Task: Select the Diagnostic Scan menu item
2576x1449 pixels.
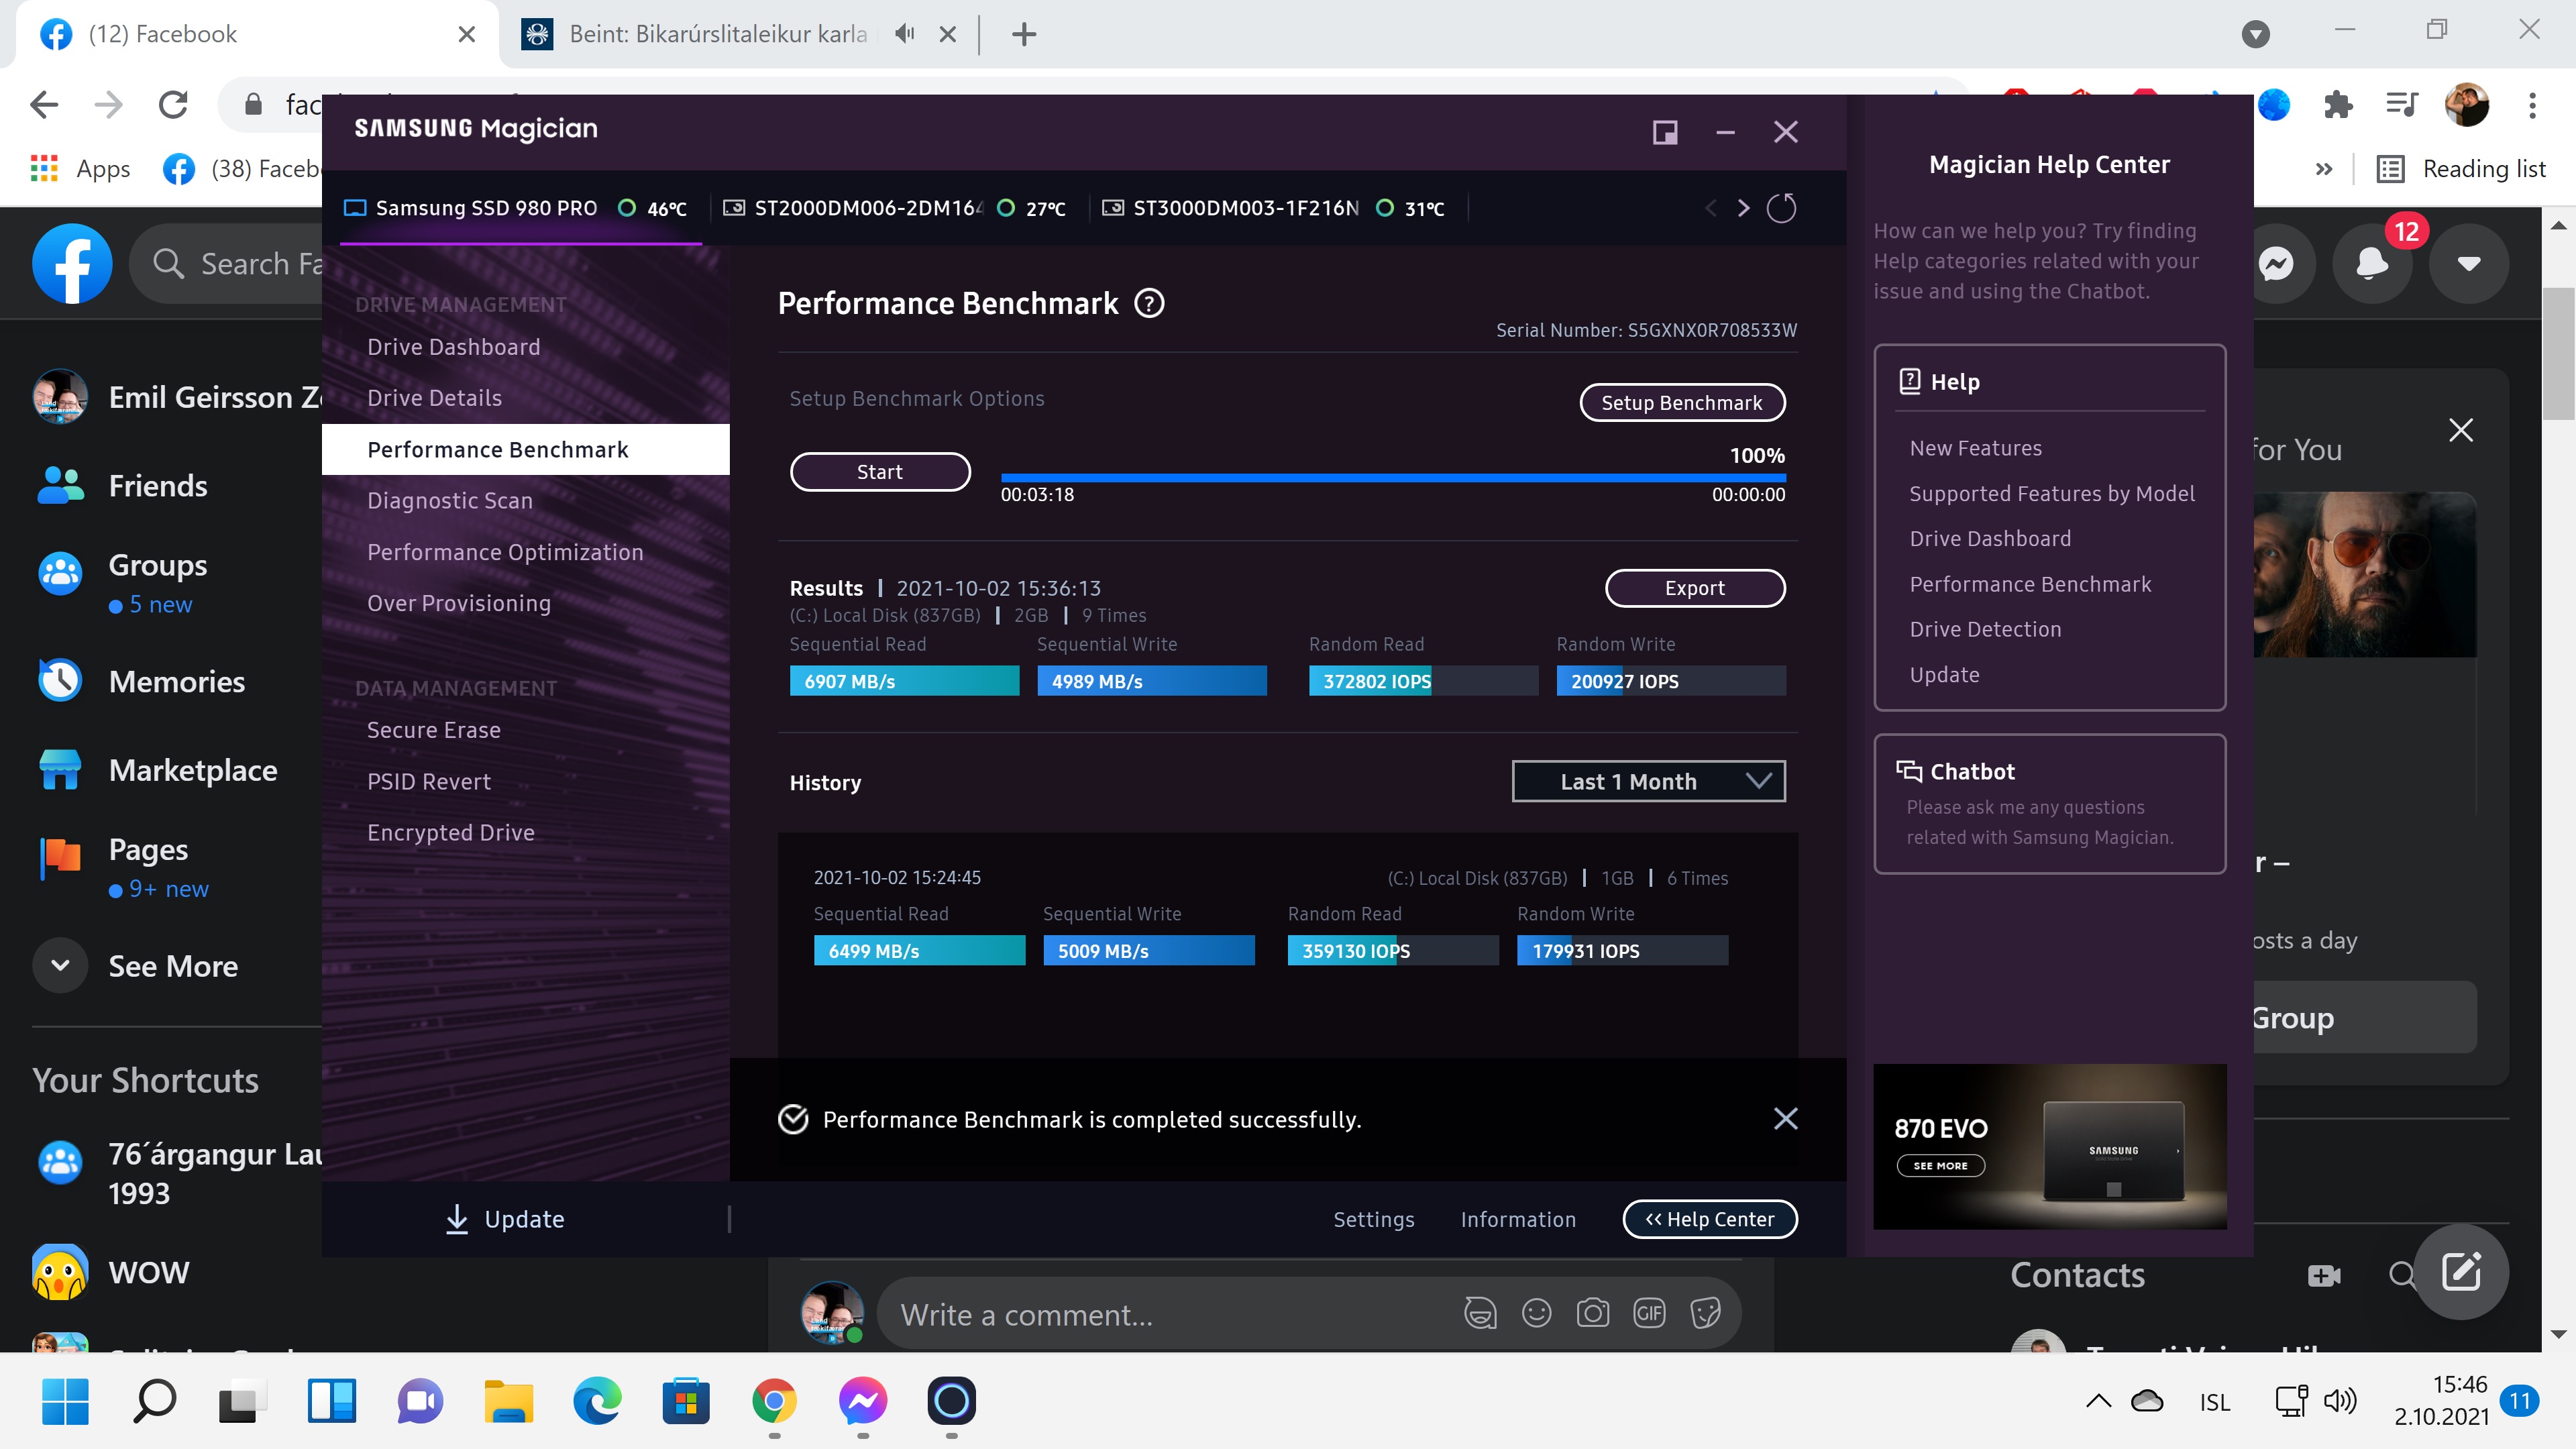Action: pos(449,500)
